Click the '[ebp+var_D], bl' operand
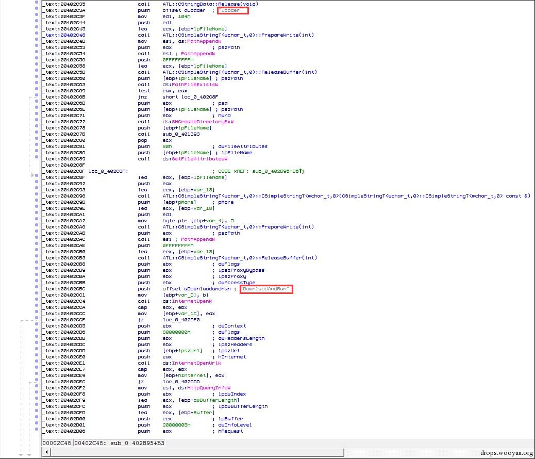 coord(185,294)
